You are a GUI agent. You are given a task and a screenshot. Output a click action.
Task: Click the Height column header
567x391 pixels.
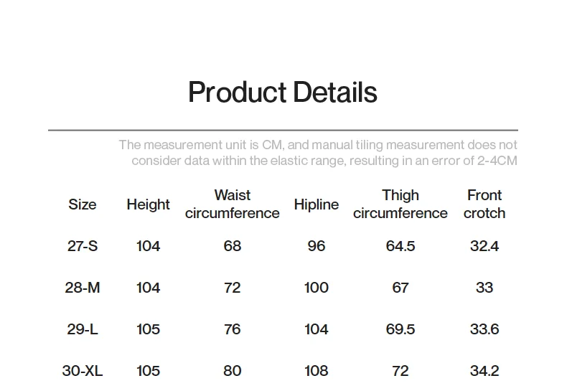point(148,204)
